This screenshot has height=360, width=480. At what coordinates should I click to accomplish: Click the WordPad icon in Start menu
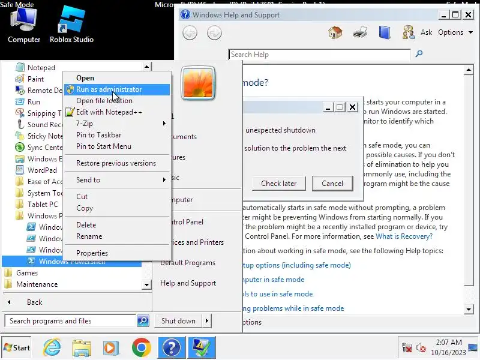pyautogui.click(x=20, y=170)
